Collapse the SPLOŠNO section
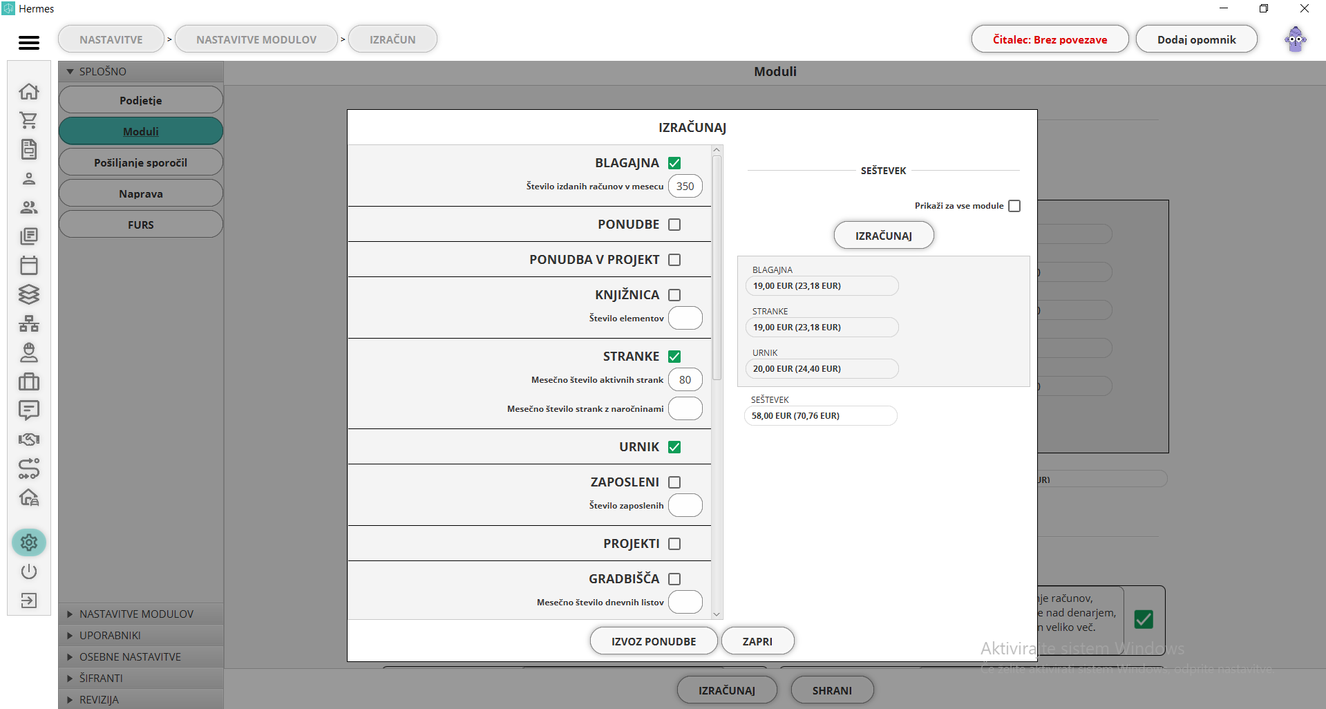Screen dimensions: 1326x709 (141, 71)
